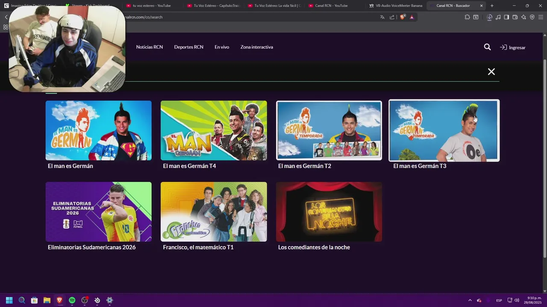Screen dimensions: 547x307
Task: Open Microsoft Store from the taskbar
Action: [x=34, y=300]
